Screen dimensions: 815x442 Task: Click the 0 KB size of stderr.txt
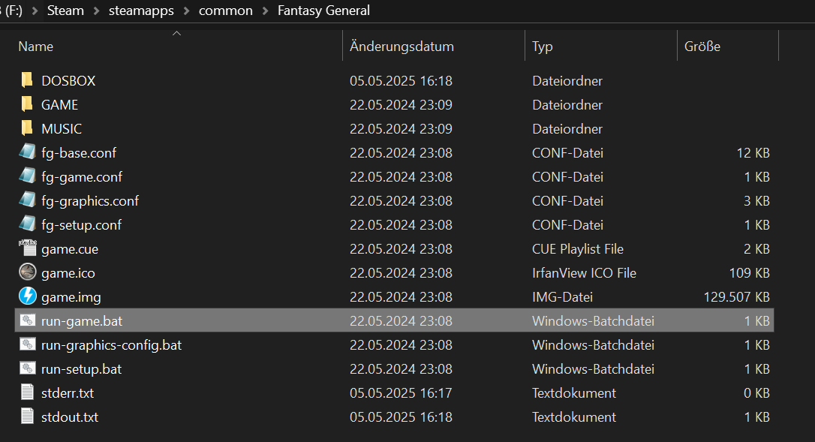[x=756, y=392]
